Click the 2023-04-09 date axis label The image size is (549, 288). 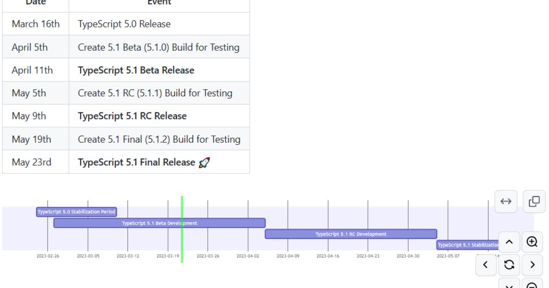(288, 256)
